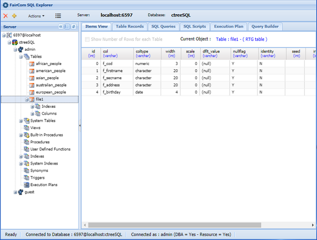317x240 pixels.
Task: Expand the admin Indexes node below User Defined Functions
Action: click(21, 156)
